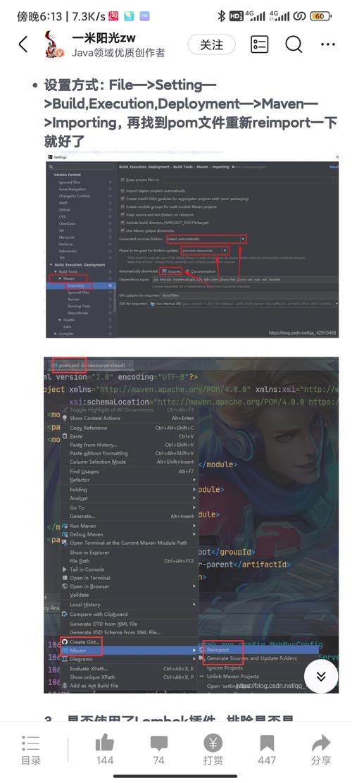The width and height of the screenshot is (352, 783).
Task: Open author avatar of 一米阳光zw
Action: pyautogui.click(x=54, y=44)
